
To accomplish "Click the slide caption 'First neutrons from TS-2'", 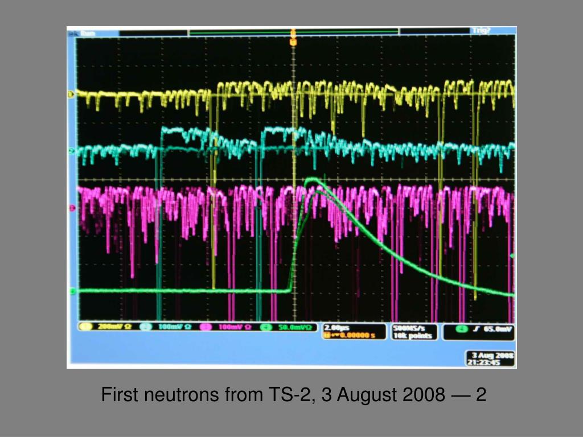I will pos(294,394).
